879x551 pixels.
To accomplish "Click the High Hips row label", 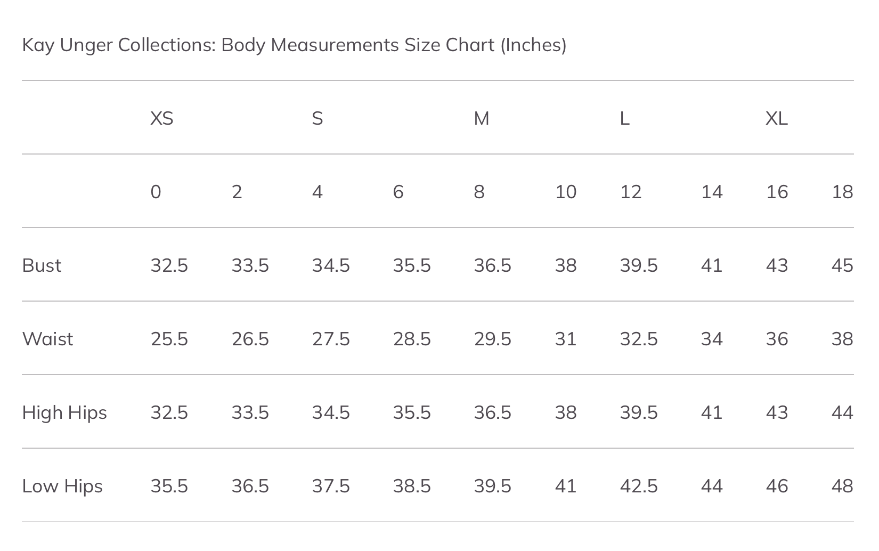I will point(64,412).
